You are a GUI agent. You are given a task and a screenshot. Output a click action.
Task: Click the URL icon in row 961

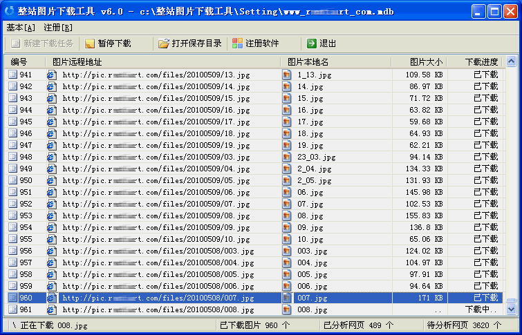[x=52, y=309]
